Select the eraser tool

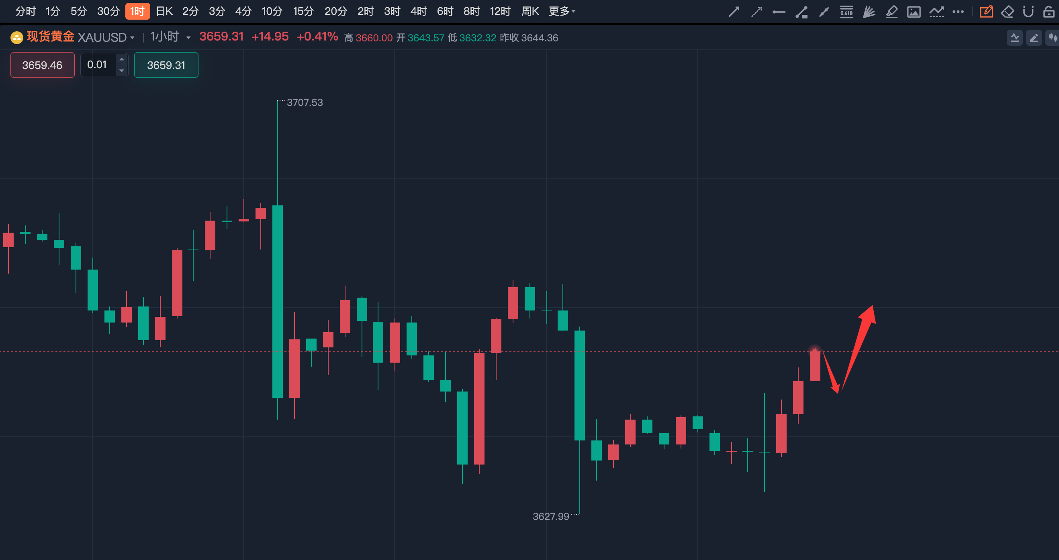coord(1007,12)
